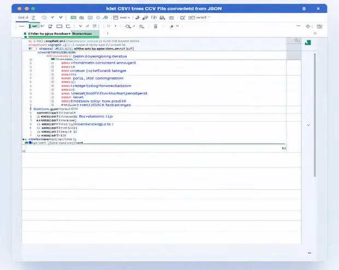This screenshot has width=339, height=270.
Task: Click the vertical scrollbar at right edge
Action: pos(315,115)
